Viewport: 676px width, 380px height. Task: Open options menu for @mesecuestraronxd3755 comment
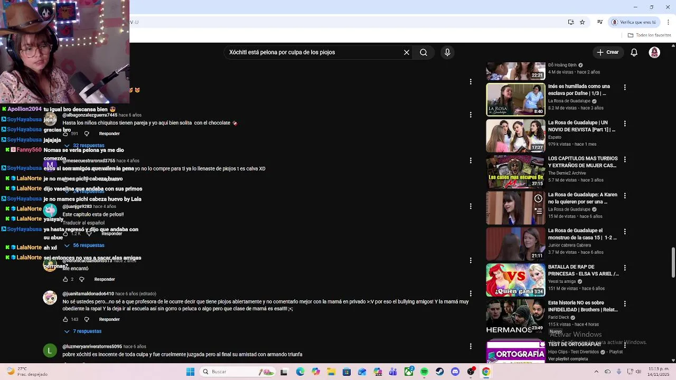pos(471,160)
